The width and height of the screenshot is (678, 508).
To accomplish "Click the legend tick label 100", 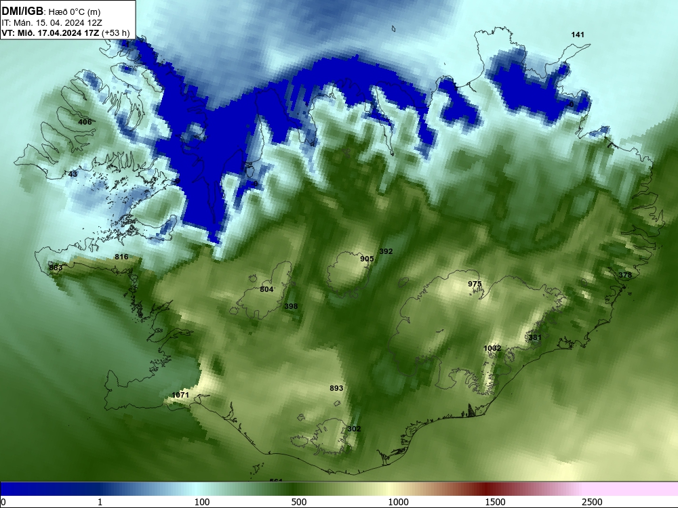I will pos(202,502).
